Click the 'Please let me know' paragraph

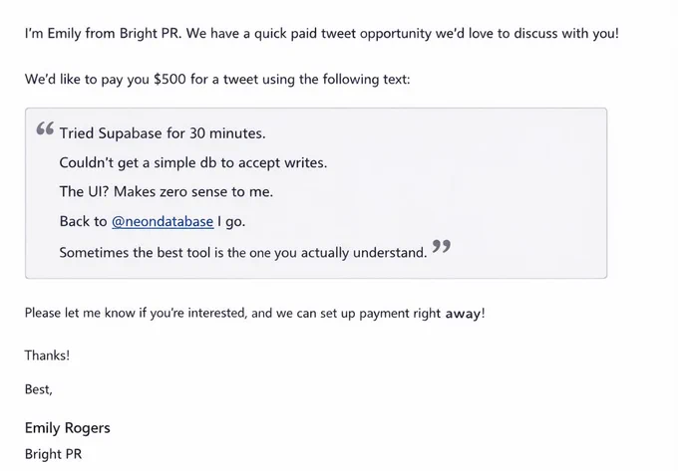pos(254,313)
